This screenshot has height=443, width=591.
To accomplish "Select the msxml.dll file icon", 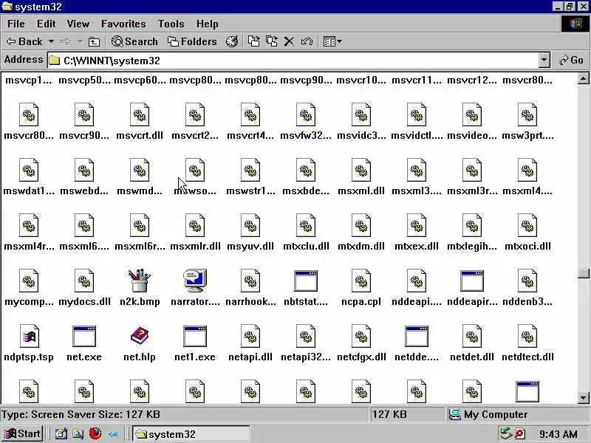I will [361, 170].
